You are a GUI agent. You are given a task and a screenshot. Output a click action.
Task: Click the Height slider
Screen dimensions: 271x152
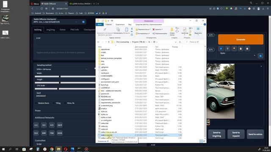pos(65,83)
